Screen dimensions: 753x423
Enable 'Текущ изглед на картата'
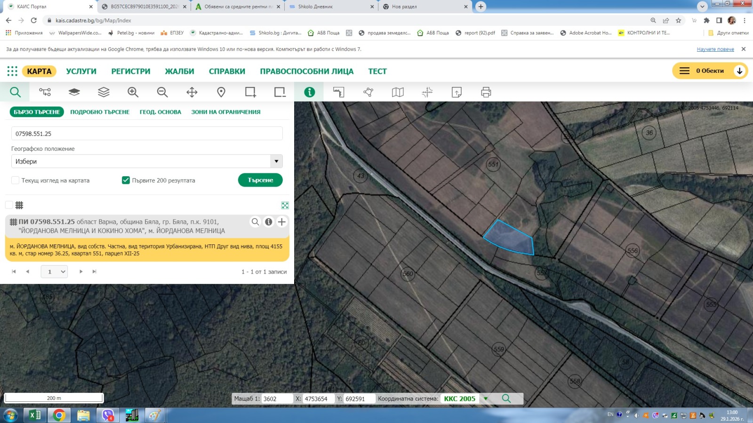[x=15, y=180]
